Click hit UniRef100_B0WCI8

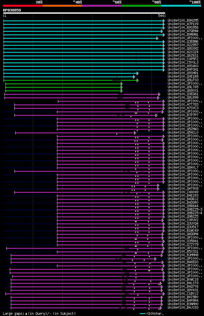[x=183, y=279]
